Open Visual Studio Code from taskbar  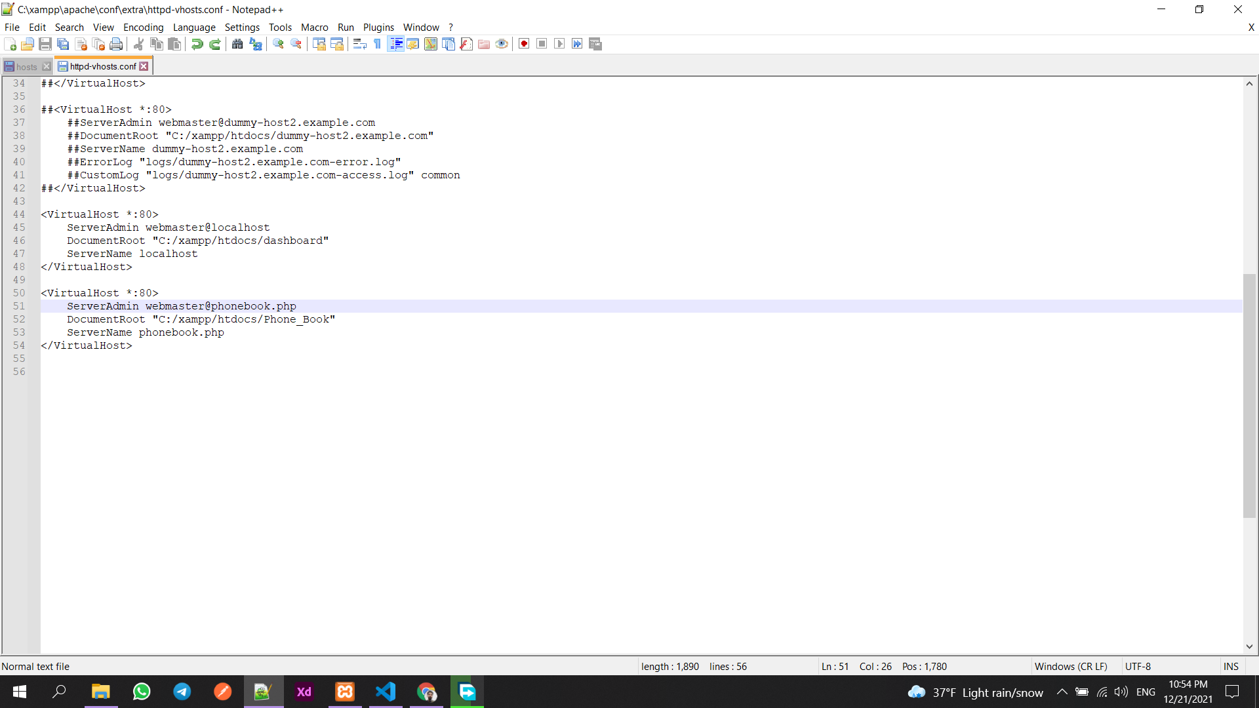pos(386,692)
